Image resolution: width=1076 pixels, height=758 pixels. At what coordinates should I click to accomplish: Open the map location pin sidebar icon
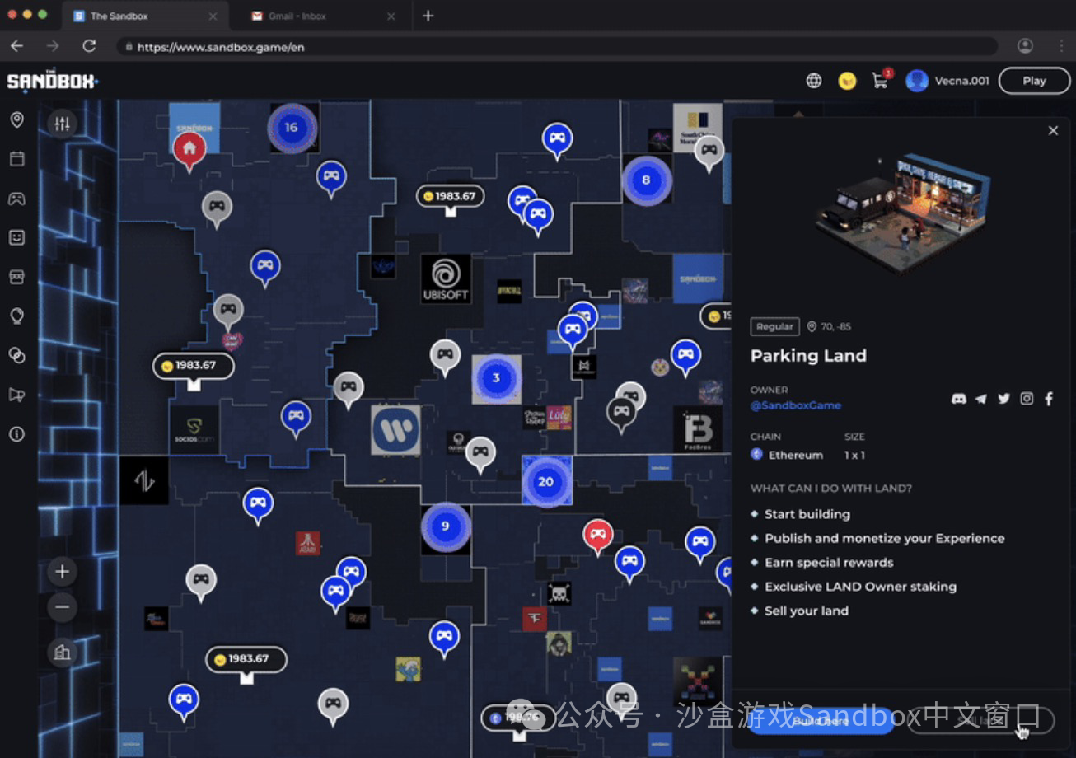16,120
